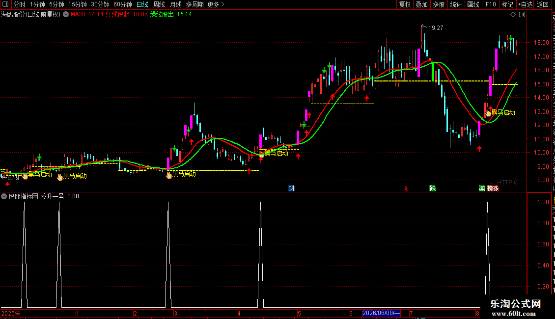555x319 pixels.
Task: Switch to 分时 intraday view
Action: coord(20,4)
